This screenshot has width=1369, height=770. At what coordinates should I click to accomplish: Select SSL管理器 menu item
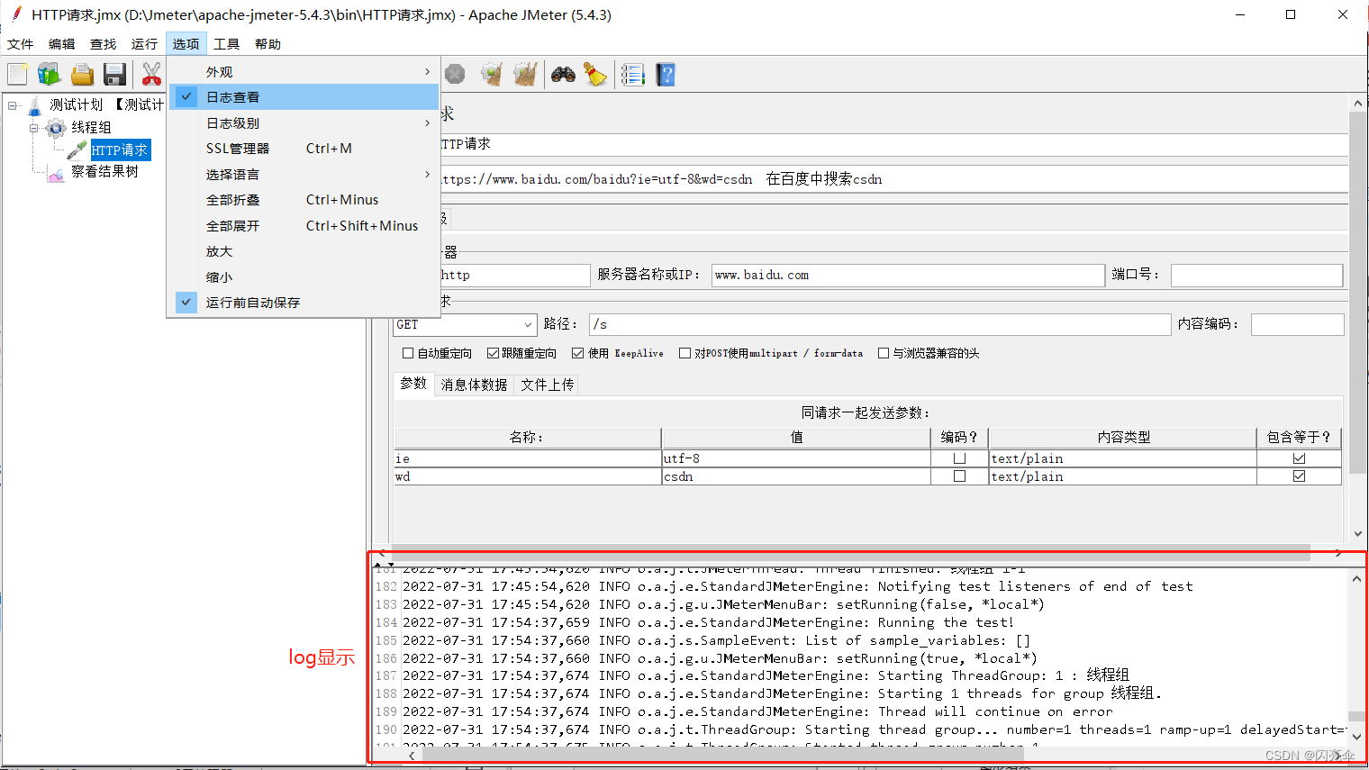tap(304, 148)
